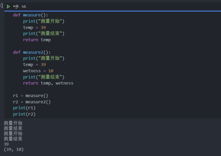Click the 'def measure2():' line

click(x=32, y=52)
